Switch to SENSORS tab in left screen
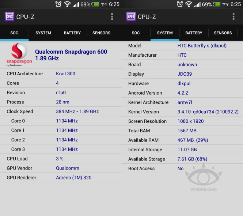The height and width of the screenshot is (216, 243). (101, 33)
